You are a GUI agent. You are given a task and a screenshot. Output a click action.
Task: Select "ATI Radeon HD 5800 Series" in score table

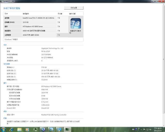pyautogui.click(x=33, y=27)
